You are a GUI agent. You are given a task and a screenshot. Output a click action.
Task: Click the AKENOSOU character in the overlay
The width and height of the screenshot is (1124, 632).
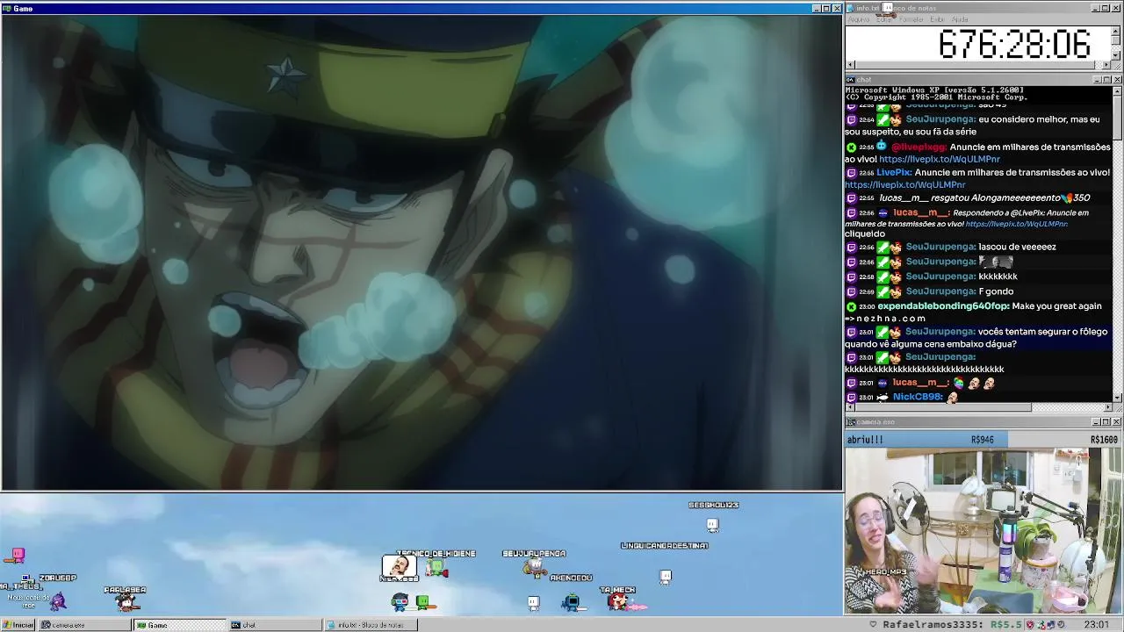click(x=572, y=601)
